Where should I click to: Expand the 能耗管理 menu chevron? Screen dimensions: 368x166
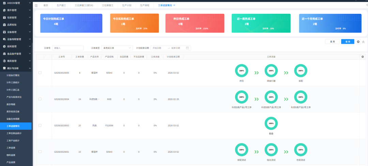30,46
